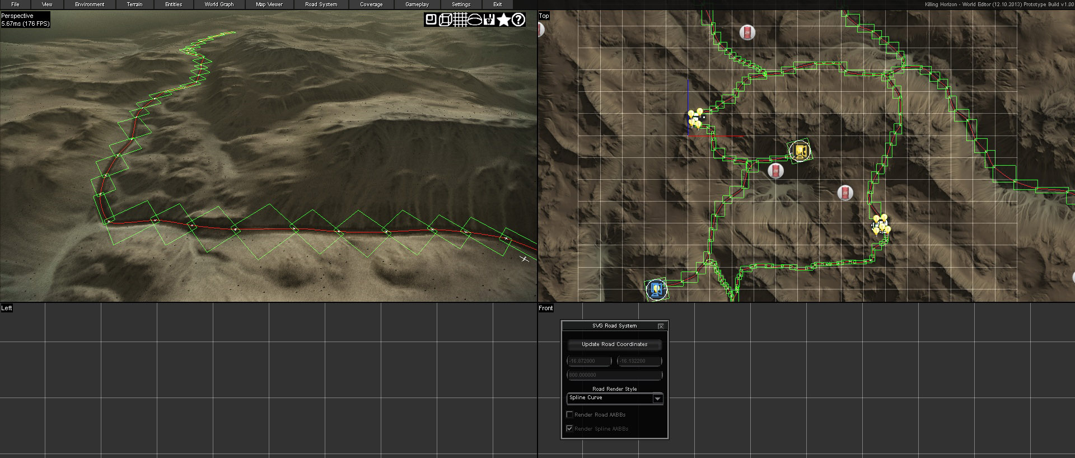Click the sky dome icon in the viewport toolbar
This screenshot has width=1075, height=458.
tap(475, 20)
